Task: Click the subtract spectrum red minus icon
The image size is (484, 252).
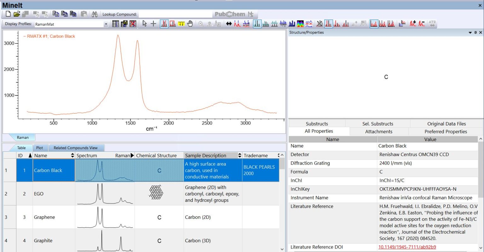Action: (x=422, y=24)
